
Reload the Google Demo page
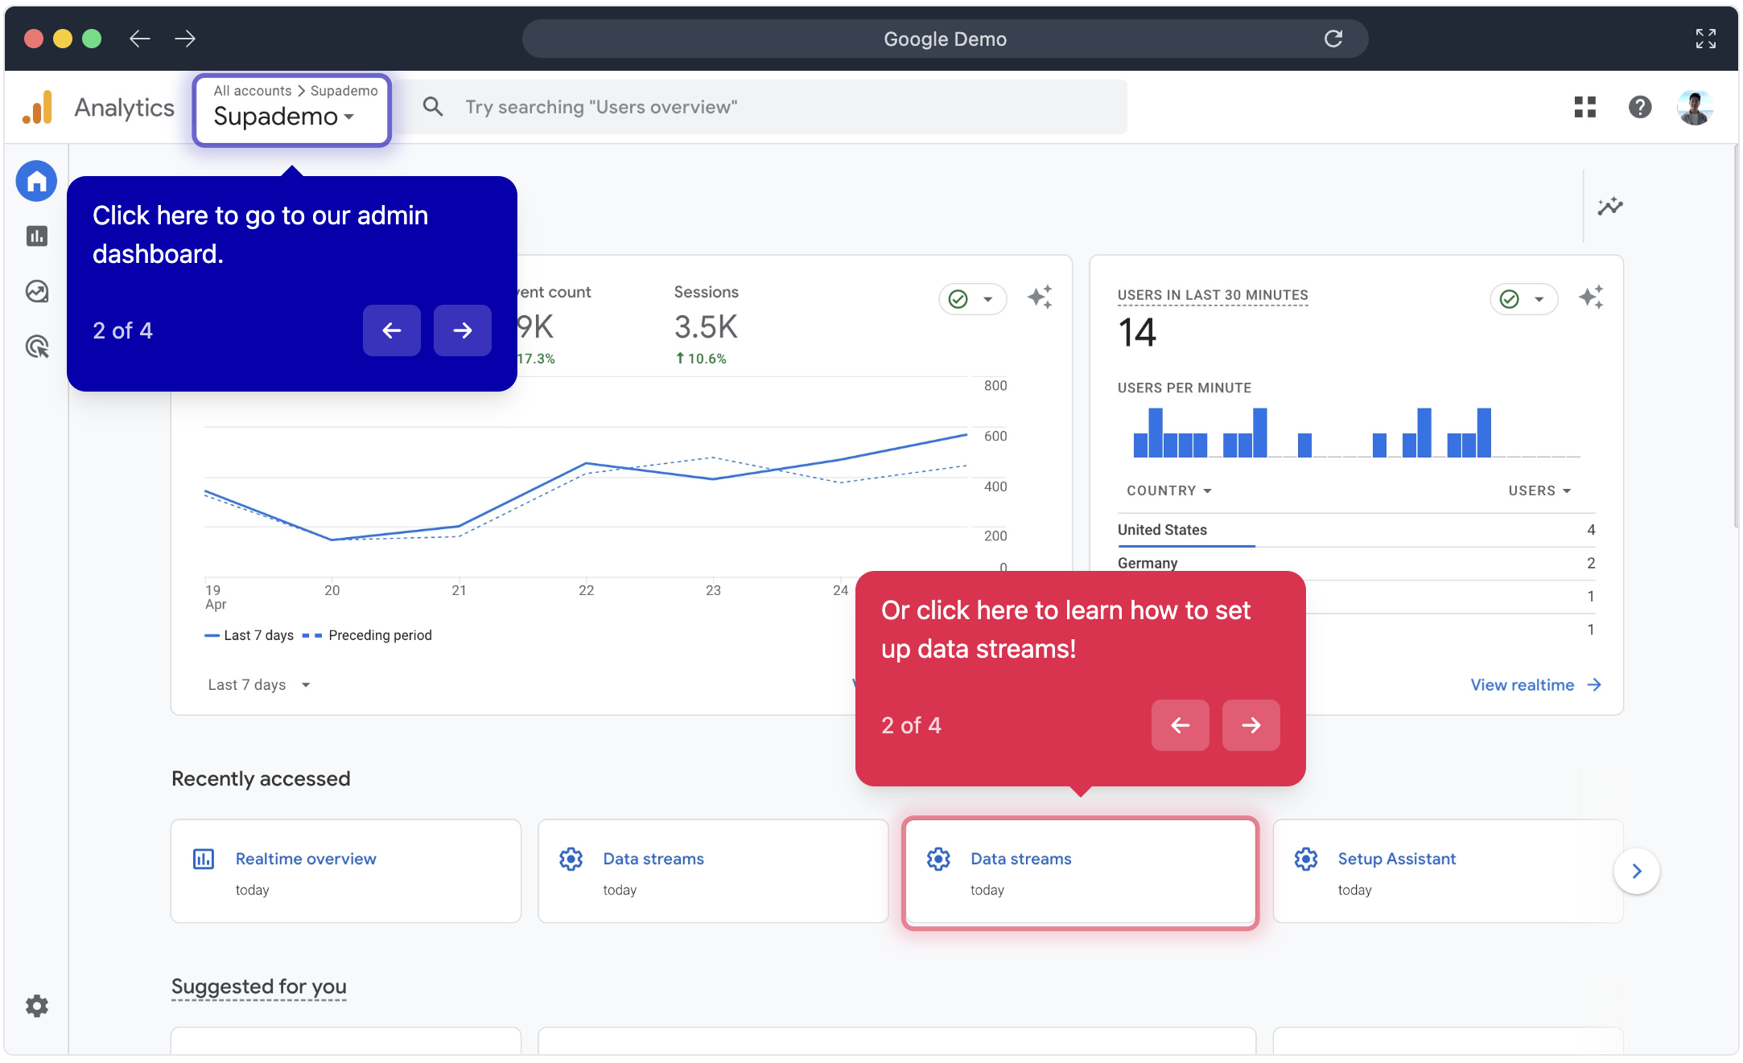point(1333,39)
